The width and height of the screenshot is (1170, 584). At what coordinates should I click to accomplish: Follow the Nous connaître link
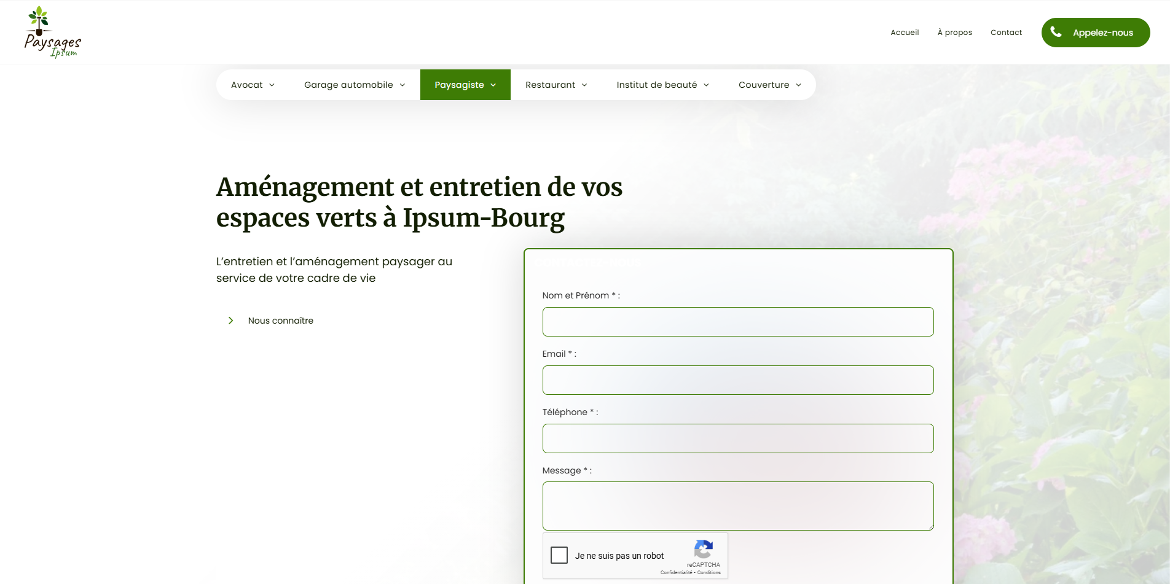[x=280, y=321]
